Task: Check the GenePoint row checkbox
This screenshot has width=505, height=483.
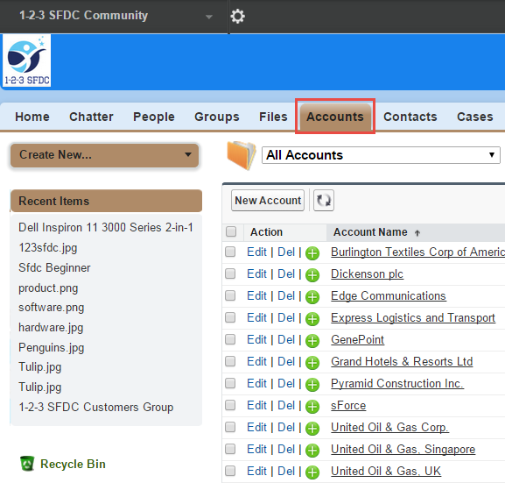Action: (x=230, y=339)
